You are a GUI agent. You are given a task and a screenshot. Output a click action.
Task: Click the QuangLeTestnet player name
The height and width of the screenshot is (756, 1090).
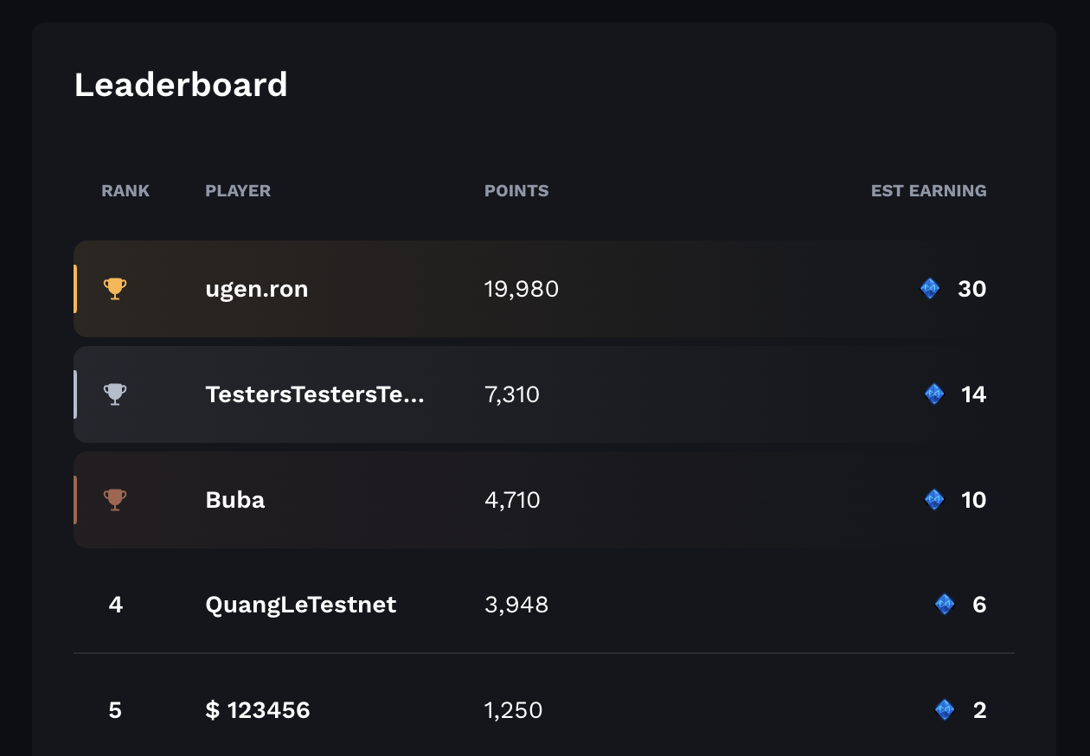click(x=301, y=605)
